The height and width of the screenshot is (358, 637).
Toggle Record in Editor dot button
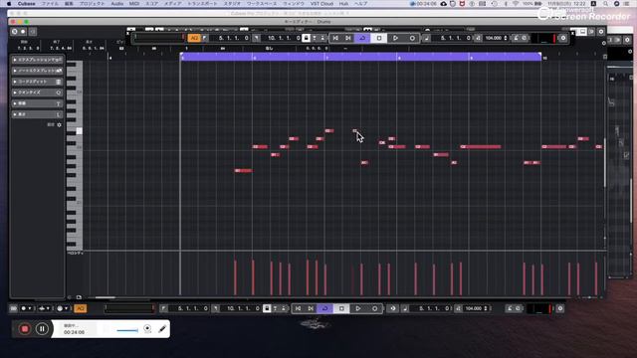[x=23, y=31]
